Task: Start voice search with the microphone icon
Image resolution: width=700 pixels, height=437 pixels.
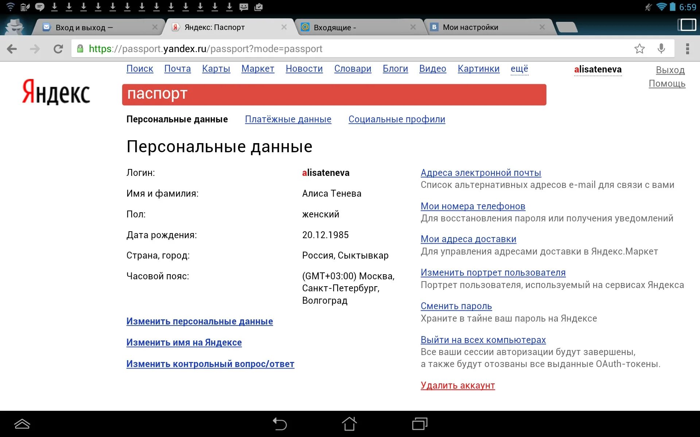Action: click(x=661, y=48)
